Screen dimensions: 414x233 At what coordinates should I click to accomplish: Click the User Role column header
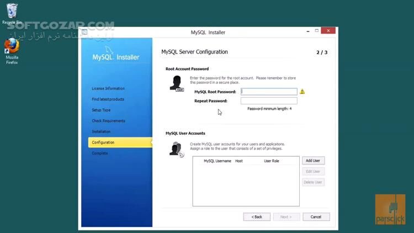pyautogui.click(x=272, y=161)
